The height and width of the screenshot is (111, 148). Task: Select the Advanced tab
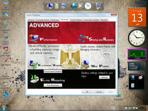click(x=65, y=20)
